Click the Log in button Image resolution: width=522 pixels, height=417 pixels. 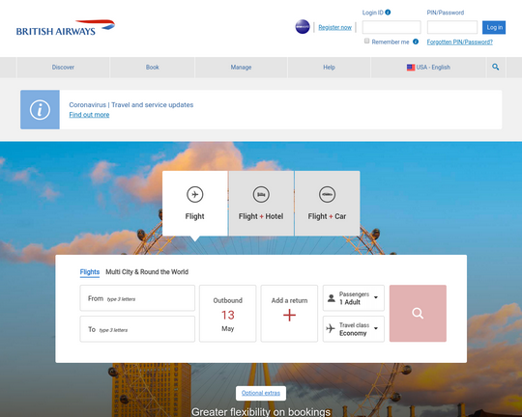coord(494,27)
